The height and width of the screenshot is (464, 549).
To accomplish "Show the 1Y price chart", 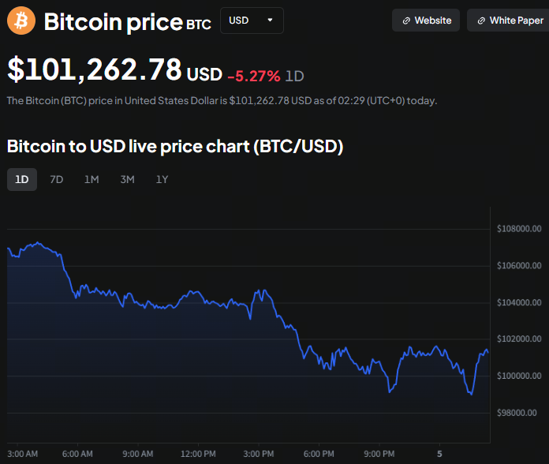I will pyautogui.click(x=162, y=179).
